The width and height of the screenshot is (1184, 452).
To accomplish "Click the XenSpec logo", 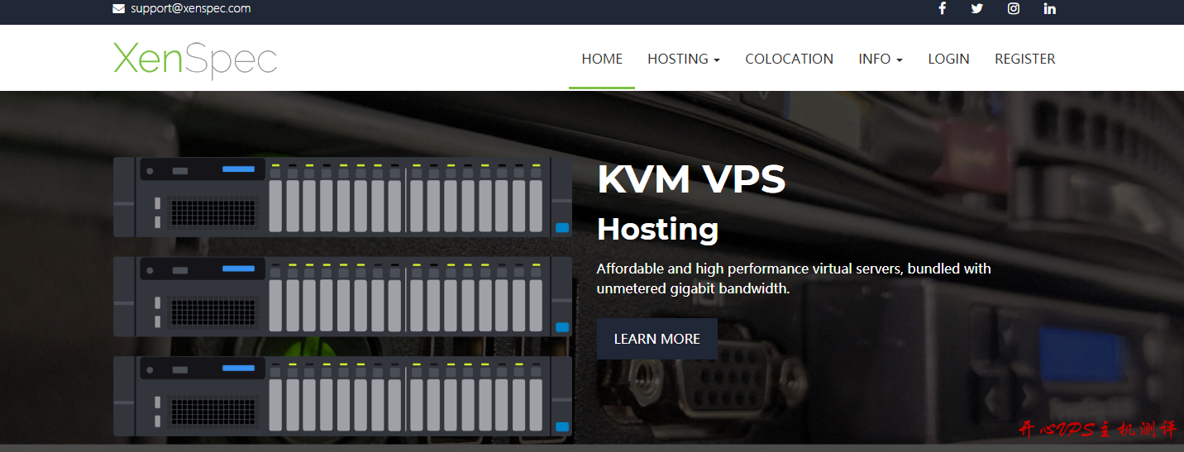I will coord(195,59).
